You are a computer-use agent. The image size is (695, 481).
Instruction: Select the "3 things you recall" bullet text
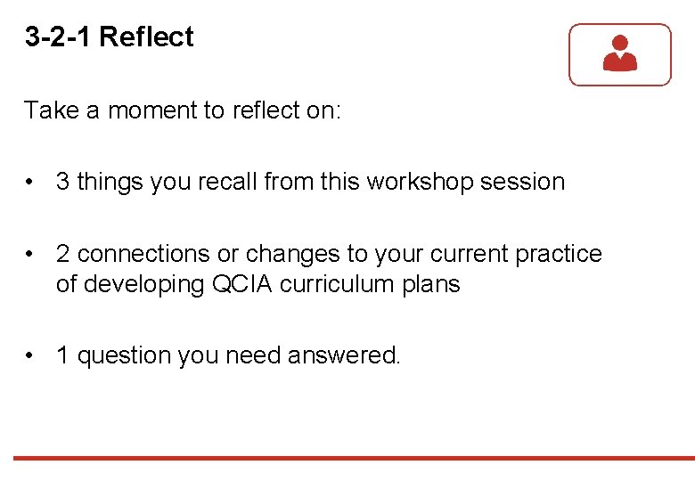(310, 182)
